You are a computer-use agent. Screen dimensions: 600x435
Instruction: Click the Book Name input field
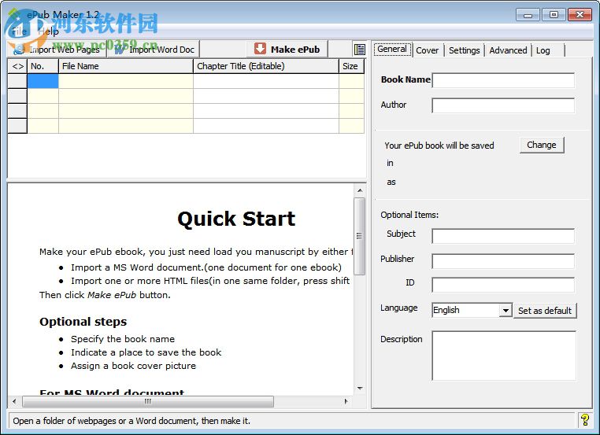(x=503, y=80)
